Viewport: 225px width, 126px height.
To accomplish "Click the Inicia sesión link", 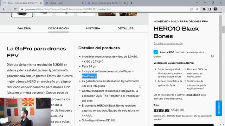I will (193, 95).
